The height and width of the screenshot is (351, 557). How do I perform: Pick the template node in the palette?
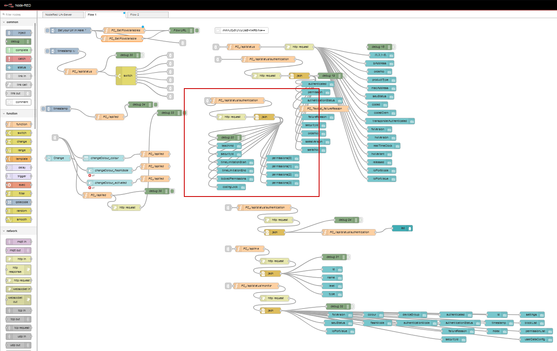[x=19, y=159]
